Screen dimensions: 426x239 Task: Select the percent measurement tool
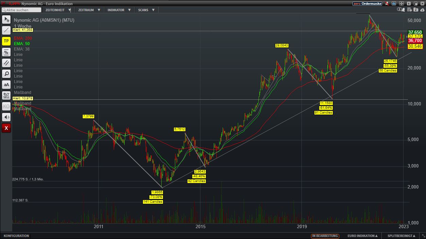click(x=6, y=52)
